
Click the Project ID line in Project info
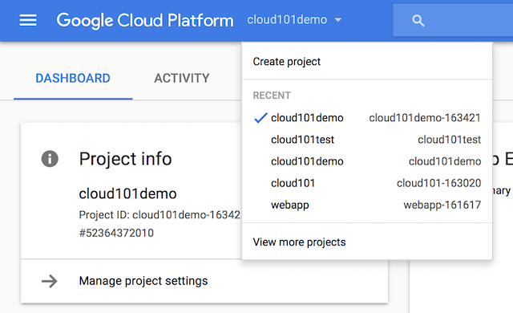160,215
